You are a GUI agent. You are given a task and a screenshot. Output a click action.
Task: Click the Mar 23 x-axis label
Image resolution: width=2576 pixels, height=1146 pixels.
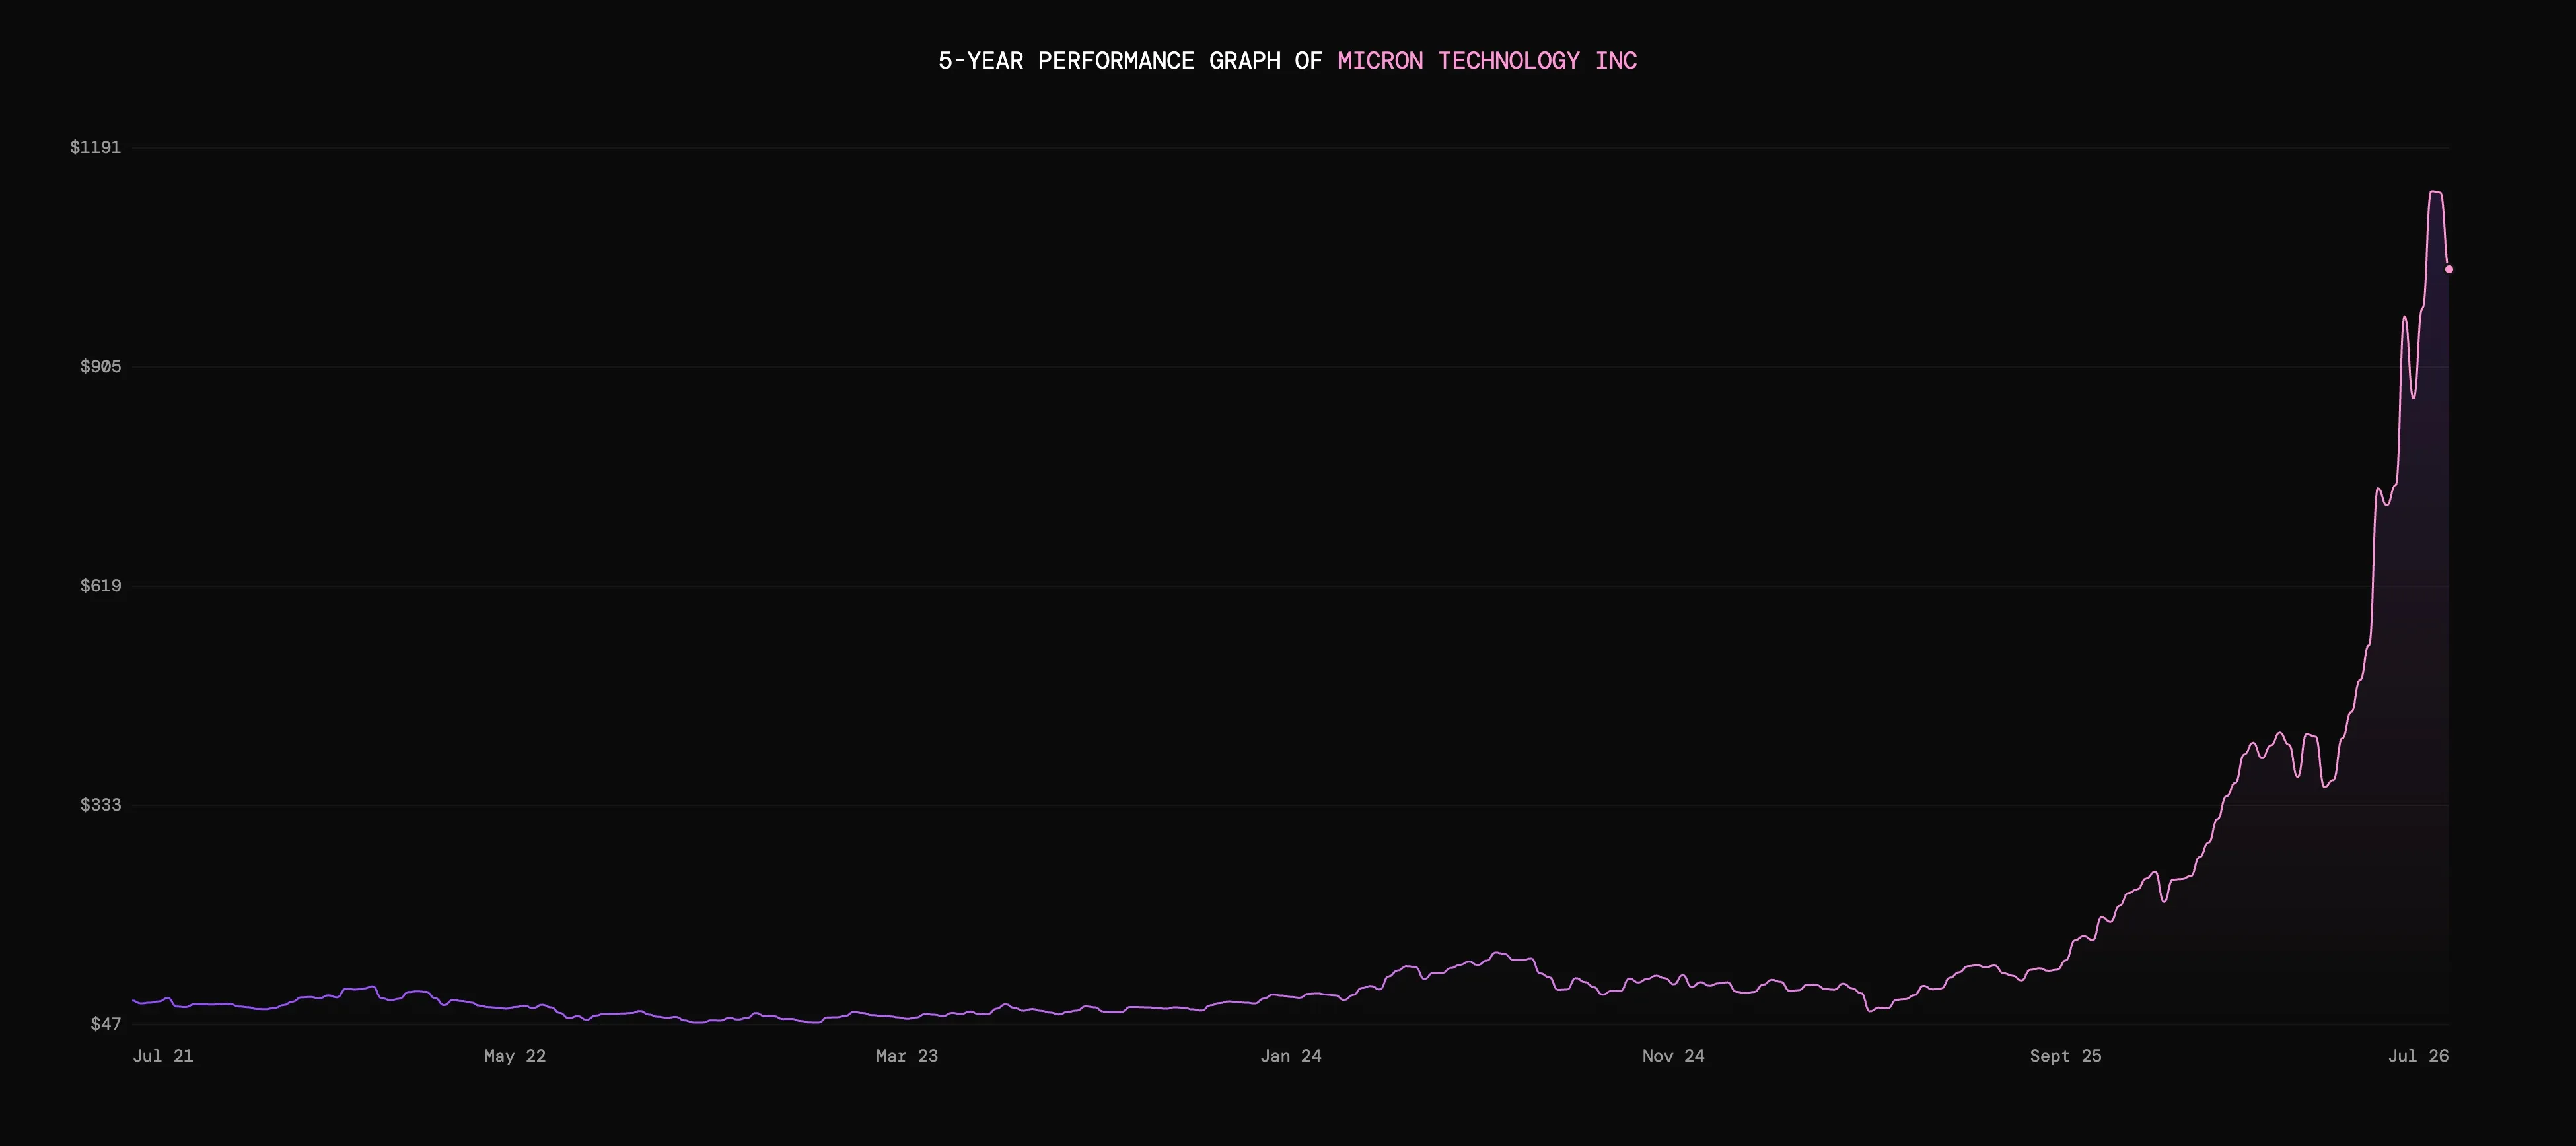pos(907,1055)
